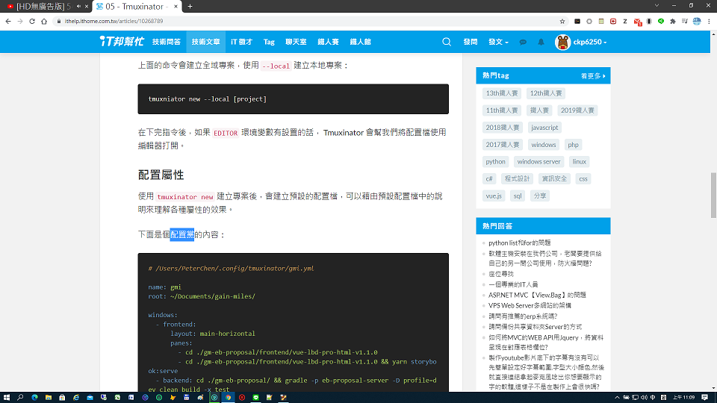The height and width of the screenshot is (403, 717).
Task: Open the media control playlist icon
Action: pos(685,21)
